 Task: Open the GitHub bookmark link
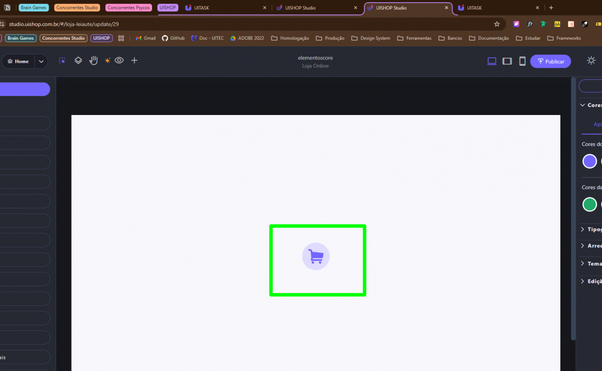(x=173, y=38)
